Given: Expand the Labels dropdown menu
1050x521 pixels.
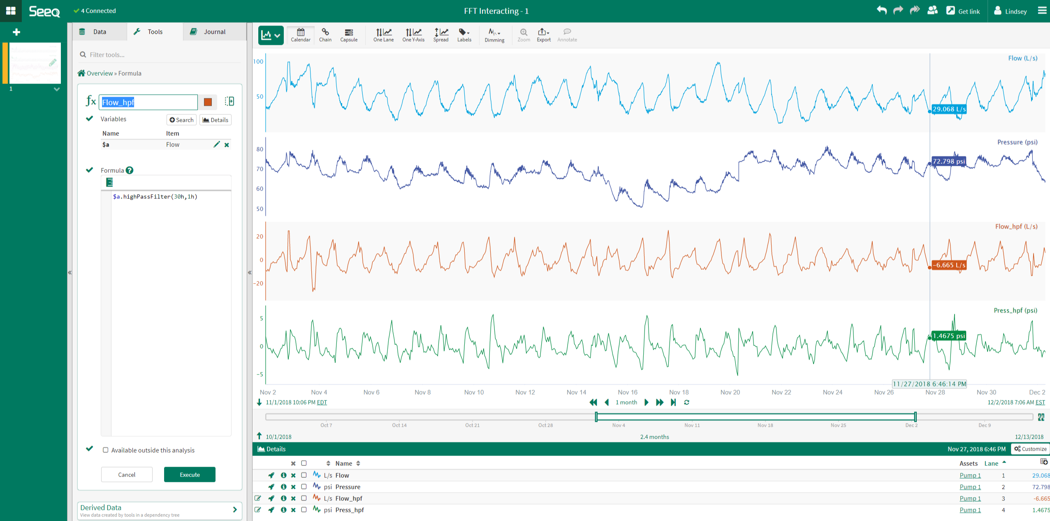Looking at the screenshot, I should [464, 35].
